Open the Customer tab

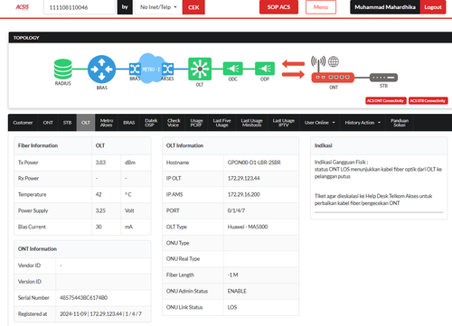(x=23, y=123)
